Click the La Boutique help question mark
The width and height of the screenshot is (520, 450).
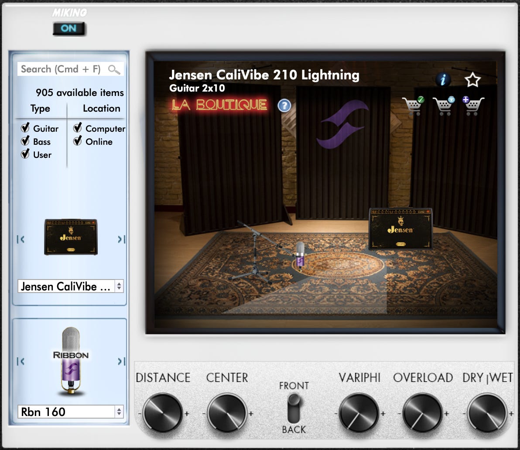click(284, 106)
